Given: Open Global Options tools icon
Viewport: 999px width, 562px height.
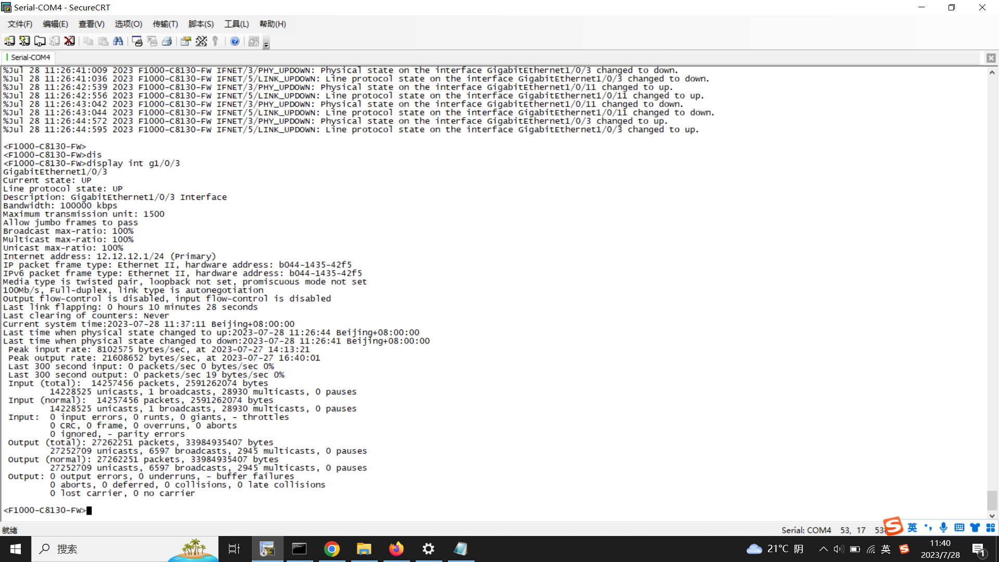Looking at the screenshot, I should [x=201, y=41].
